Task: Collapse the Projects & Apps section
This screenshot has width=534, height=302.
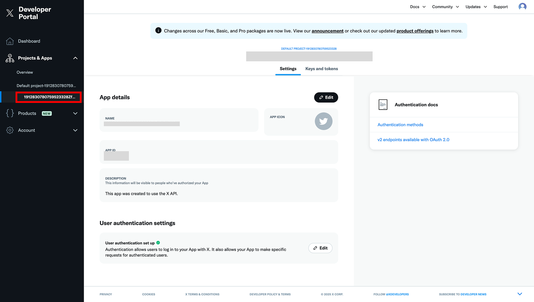Action: point(75,58)
